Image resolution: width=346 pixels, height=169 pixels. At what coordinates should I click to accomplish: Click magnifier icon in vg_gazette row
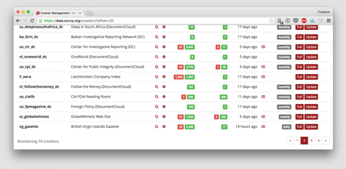pos(156,126)
